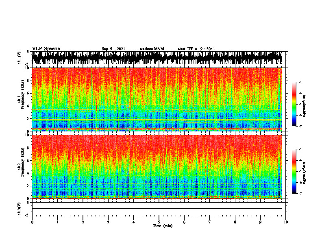Viewport: 322px width, 249px height.
Task: Click the ch.2 color scale bar
Action: tap(294, 171)
